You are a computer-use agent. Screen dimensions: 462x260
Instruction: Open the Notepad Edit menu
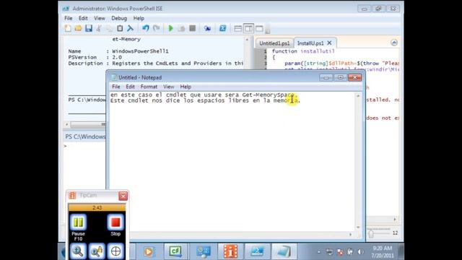pos(130,87)
